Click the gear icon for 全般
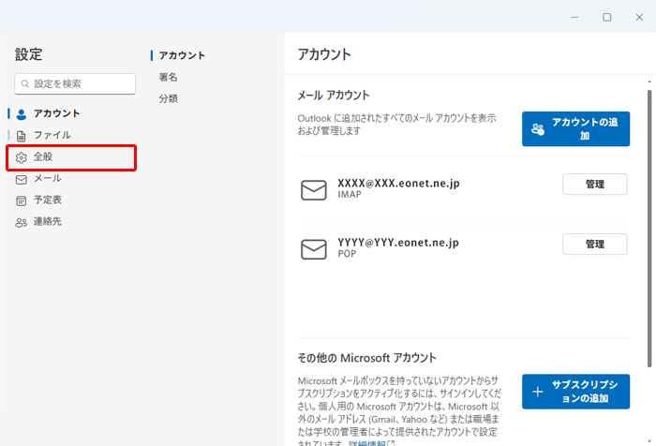Viewport: 656px width, 446px height. pyautogui.click(x=22, y=157)
